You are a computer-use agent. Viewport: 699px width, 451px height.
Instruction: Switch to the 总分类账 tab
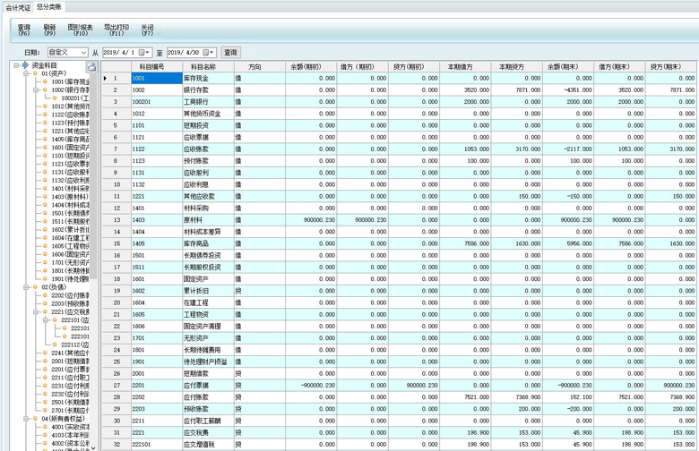(50, 6)
